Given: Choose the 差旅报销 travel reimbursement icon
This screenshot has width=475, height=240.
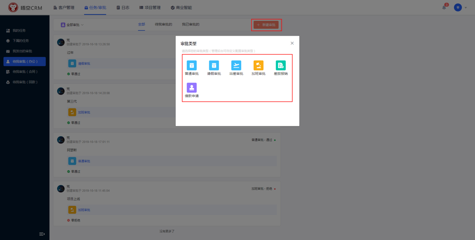Looking at the screenshot, I should [x=281, y=66].
